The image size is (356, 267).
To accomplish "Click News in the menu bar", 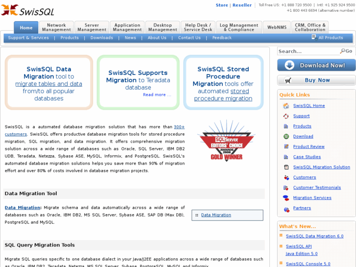I will (130, 38).
